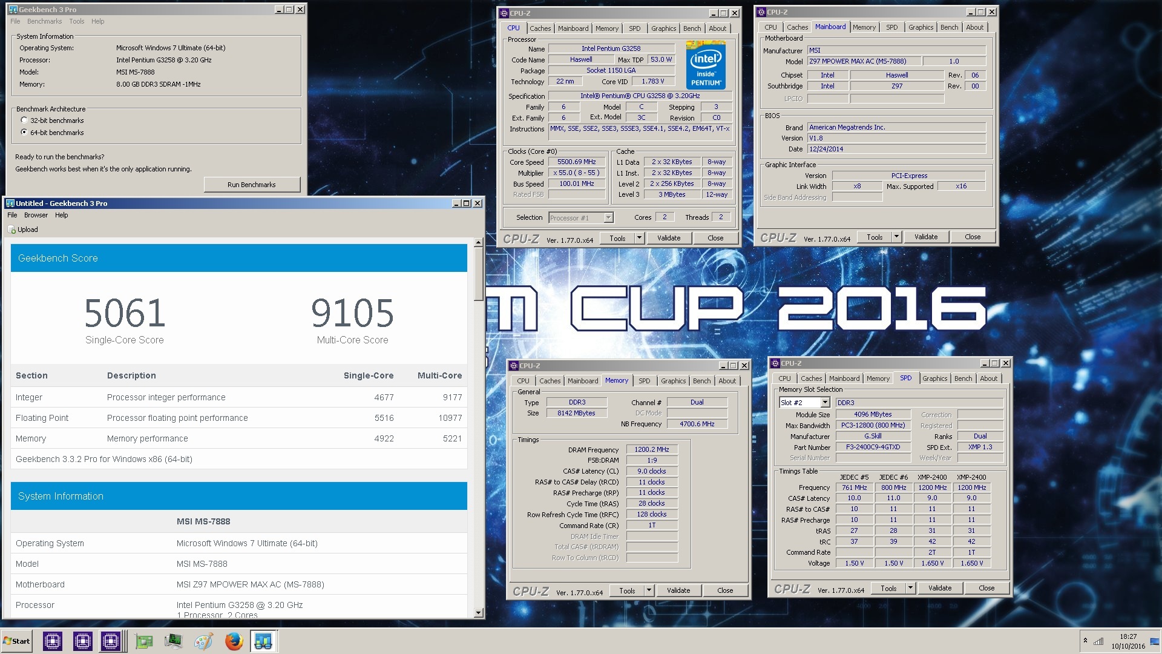Open Tools menu in Geekbench launcher
1162x654 pixels.
[x=77, y=21]
